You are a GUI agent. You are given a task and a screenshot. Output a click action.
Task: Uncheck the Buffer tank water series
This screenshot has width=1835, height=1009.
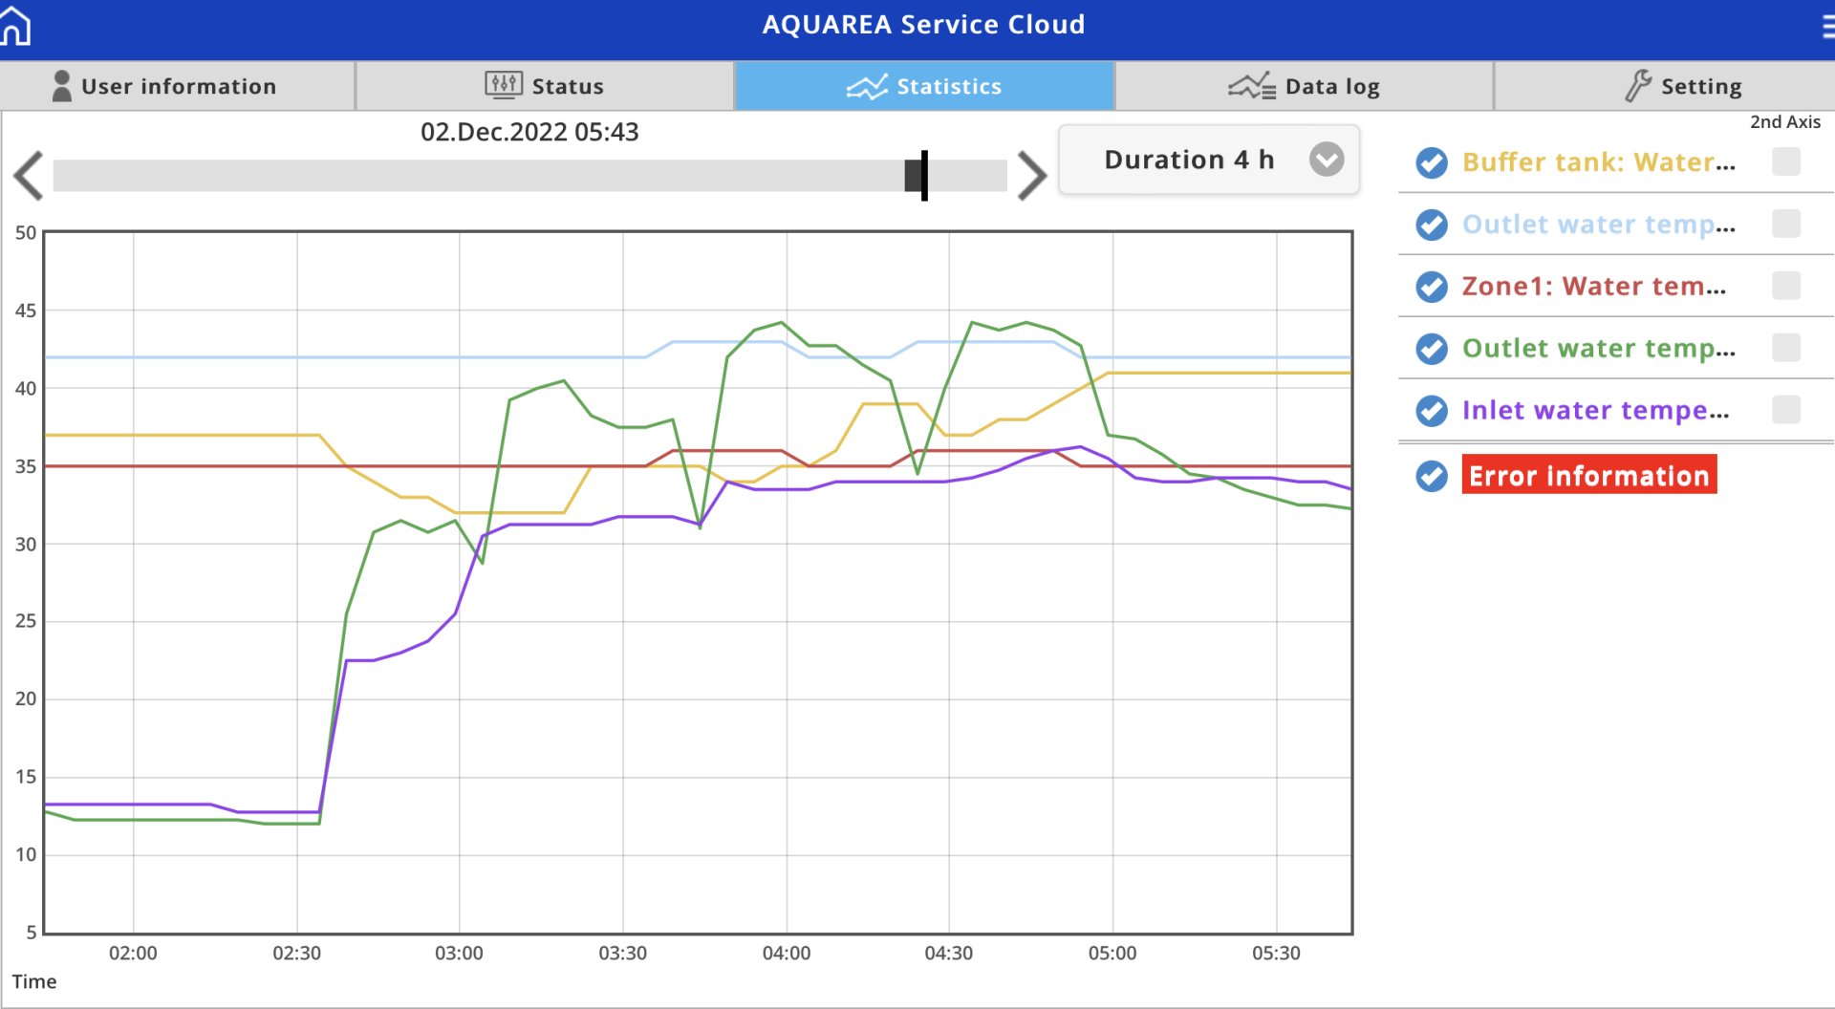click(x=1431, y=162)
